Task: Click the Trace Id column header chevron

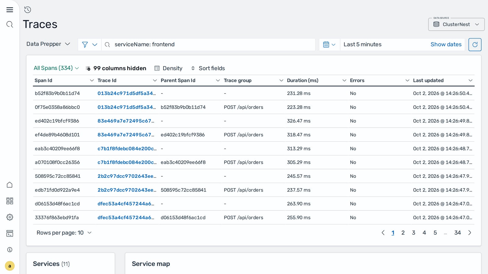Action: [155, 80]
